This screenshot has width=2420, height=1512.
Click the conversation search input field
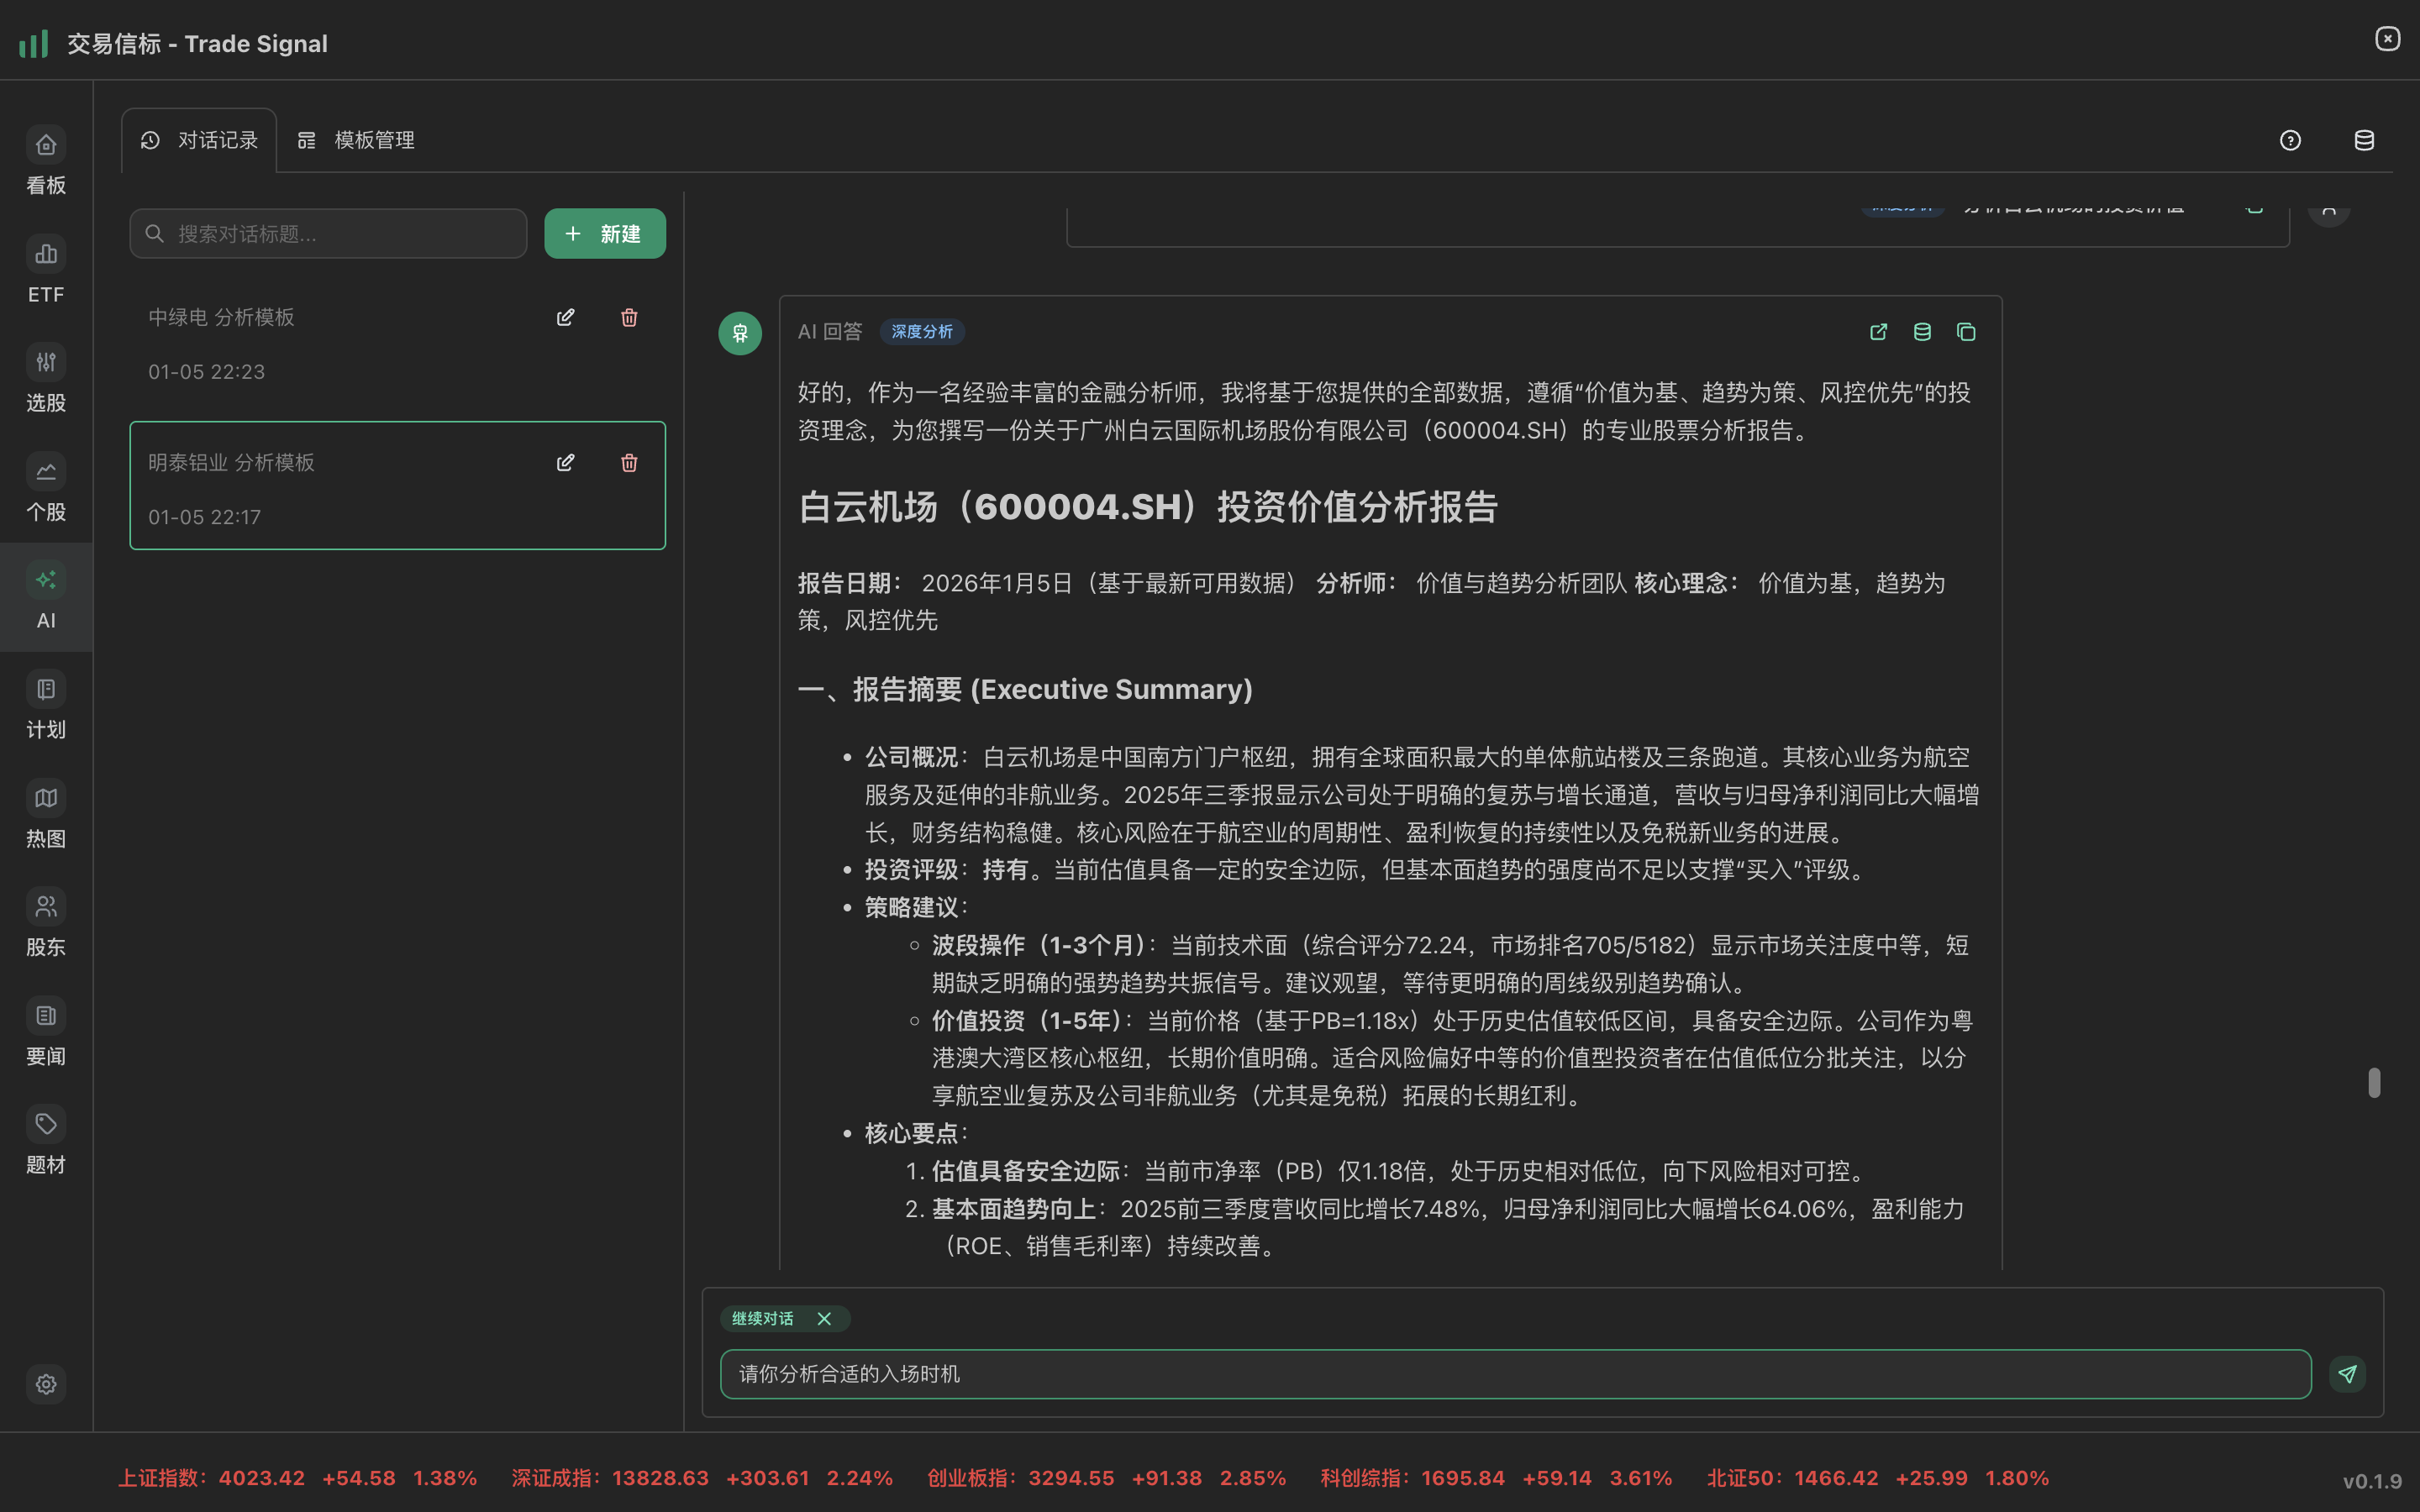pos(327,233)
